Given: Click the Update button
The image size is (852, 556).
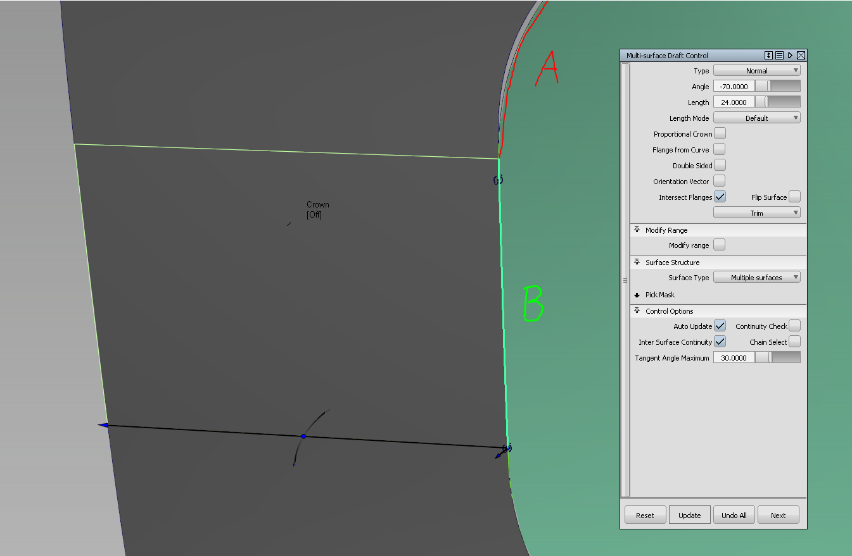Looking at the screenshot, I should [x=689, y=514].
